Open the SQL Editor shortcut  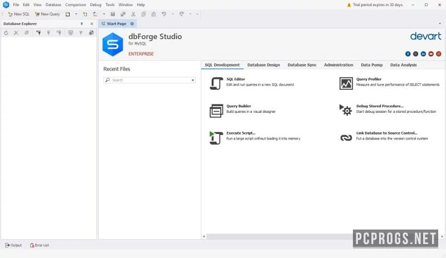pyautogui.click(x=252, y=83)
